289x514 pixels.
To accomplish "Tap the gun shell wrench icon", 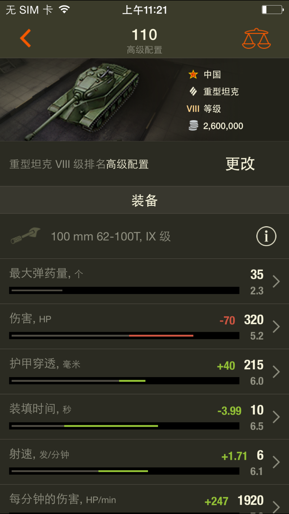I will tap(25, 236).
